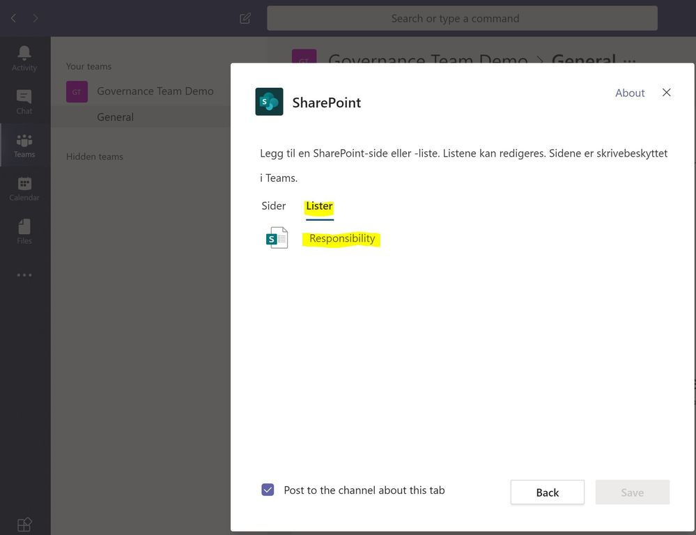Uncheck Post to the channel checkbox
The height and width of the screenshot is (535, 696).
[x=268, y=490]
